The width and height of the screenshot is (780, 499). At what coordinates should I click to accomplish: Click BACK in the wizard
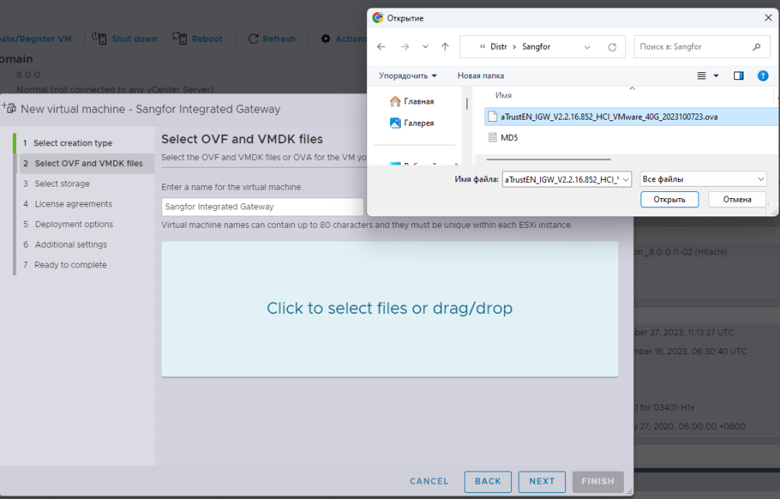488,481
